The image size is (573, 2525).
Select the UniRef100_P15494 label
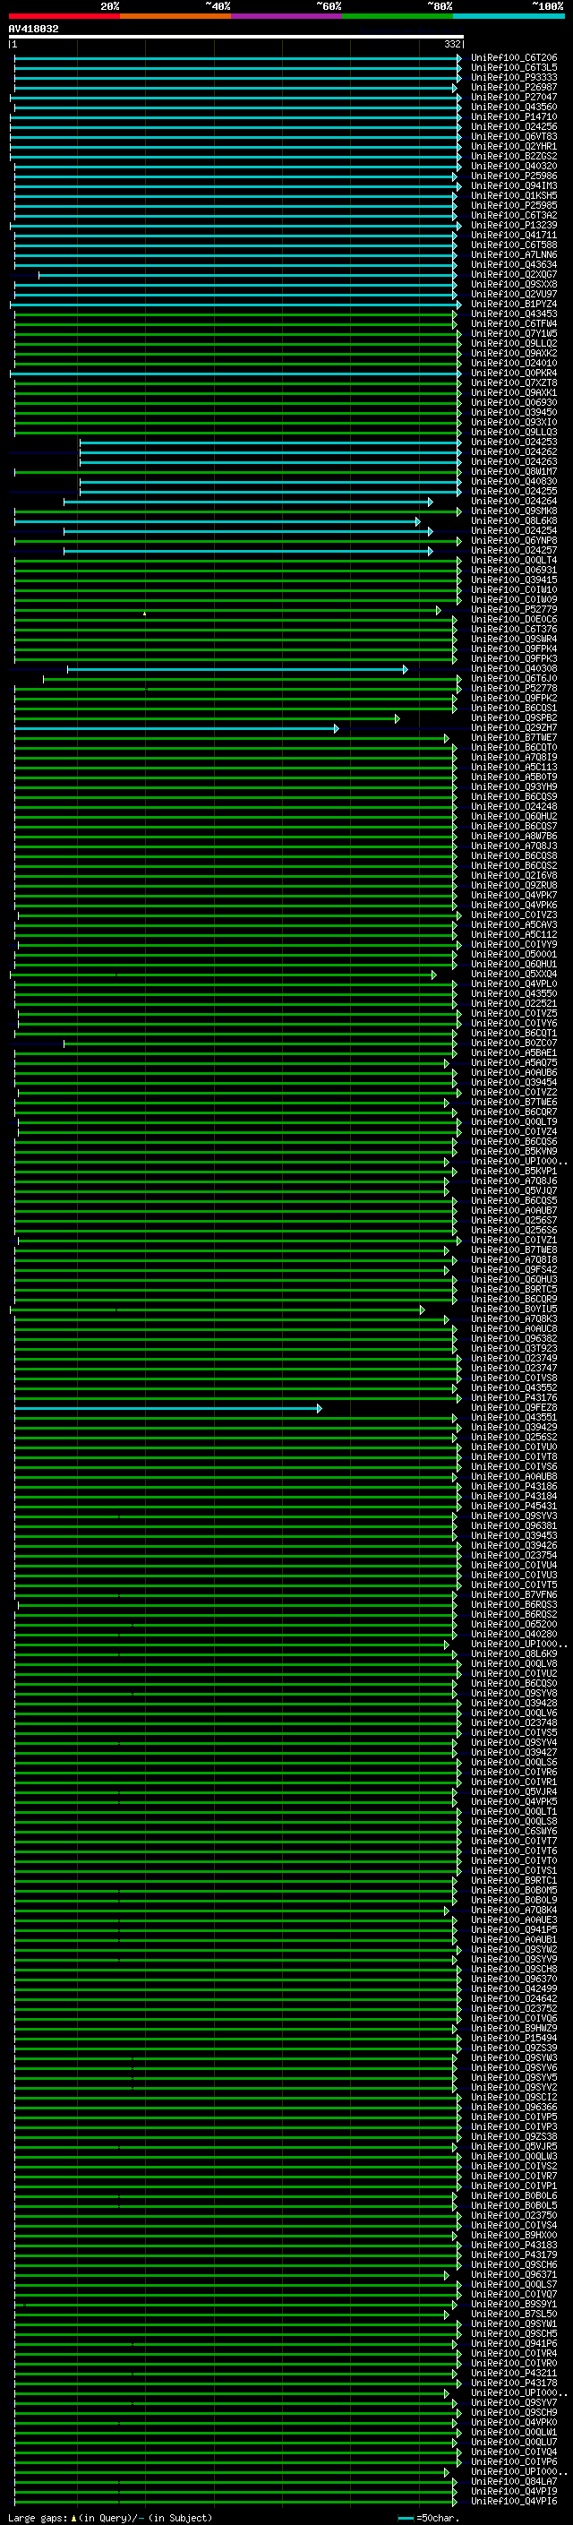(x=514, y=2040)
